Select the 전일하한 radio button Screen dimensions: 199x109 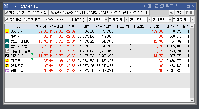(x=132, y=13)
